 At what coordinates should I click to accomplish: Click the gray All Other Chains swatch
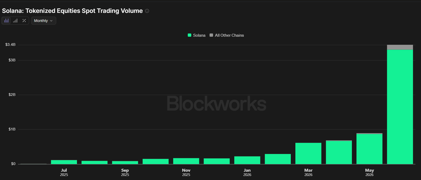tap(211, 35)
